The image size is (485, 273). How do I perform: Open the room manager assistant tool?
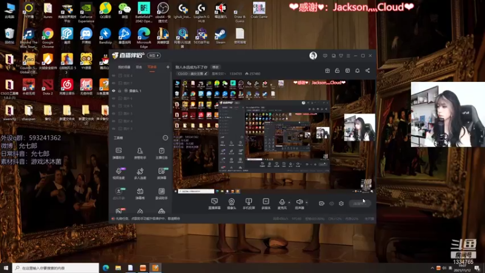point(140,153)
